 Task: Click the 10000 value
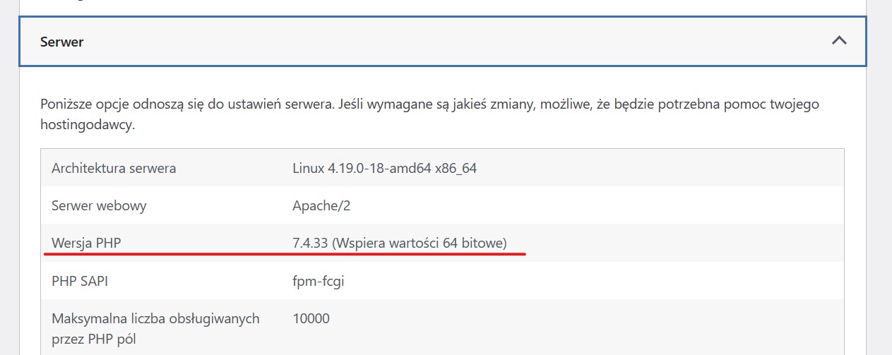[311, 318]
